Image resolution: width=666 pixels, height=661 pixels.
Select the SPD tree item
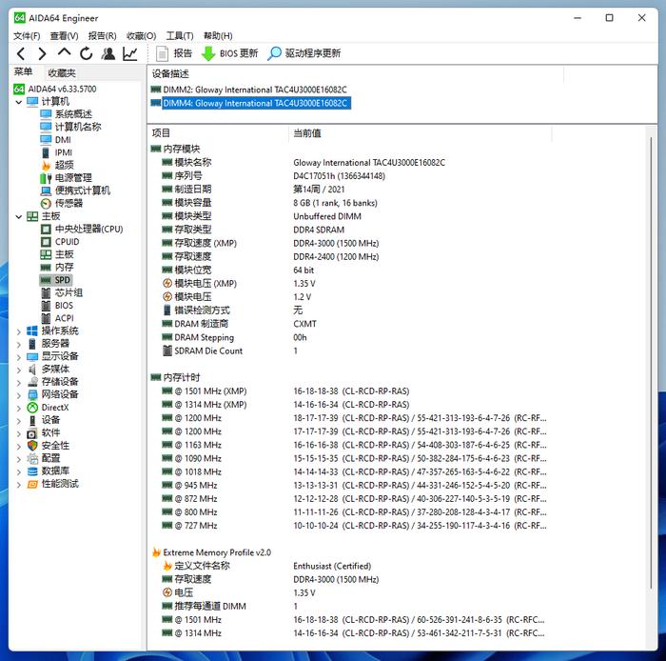[55, 280]
